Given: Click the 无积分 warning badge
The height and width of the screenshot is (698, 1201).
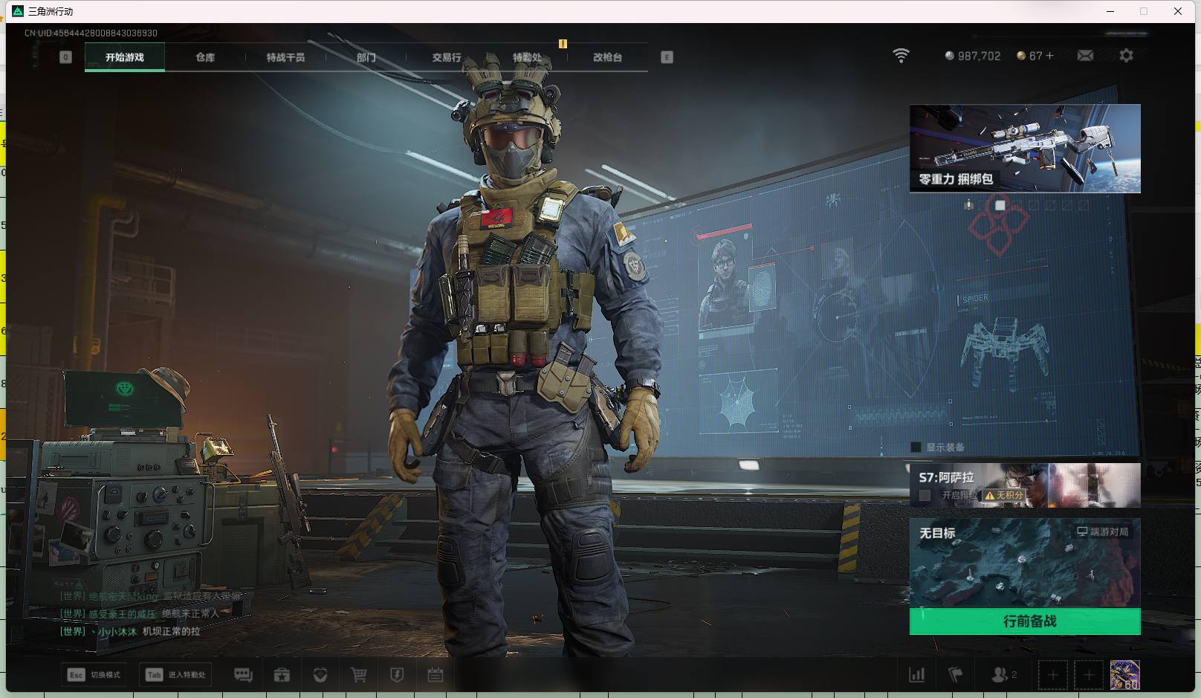Looking at the screenshot, I should point(1003,495).
